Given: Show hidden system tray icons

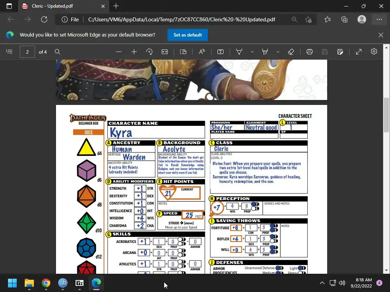Looking at the screenshot, I should 322,283.
